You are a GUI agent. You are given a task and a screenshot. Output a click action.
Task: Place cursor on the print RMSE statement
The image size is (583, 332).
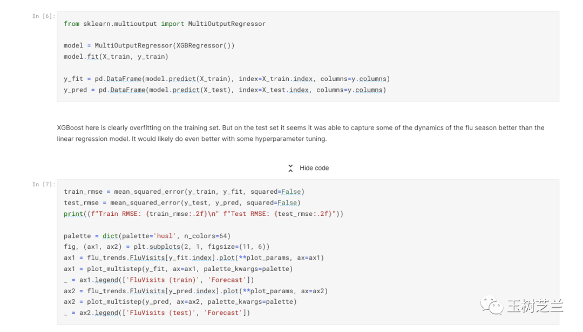coord(204,214)
